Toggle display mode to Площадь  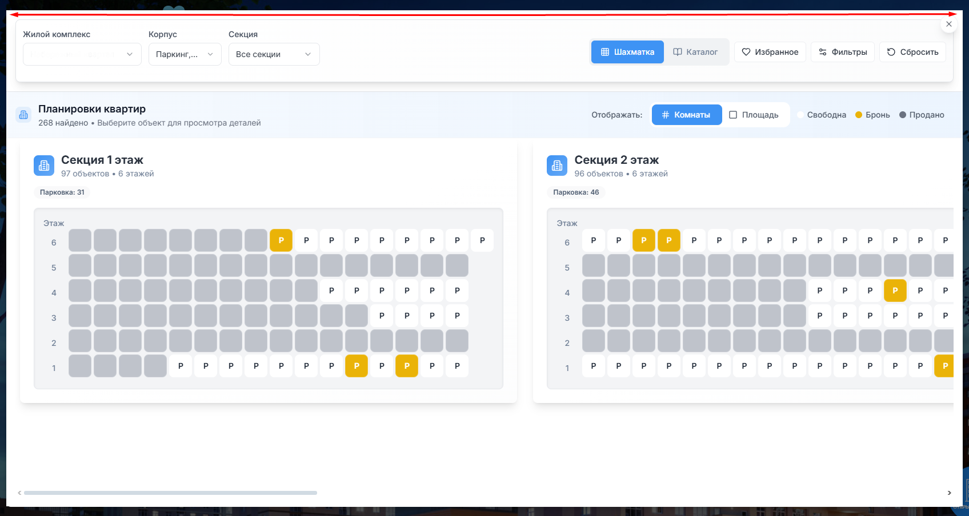pos(754,115)
